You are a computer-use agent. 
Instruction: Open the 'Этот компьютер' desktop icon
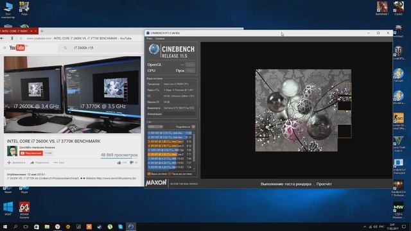(8, 10)
